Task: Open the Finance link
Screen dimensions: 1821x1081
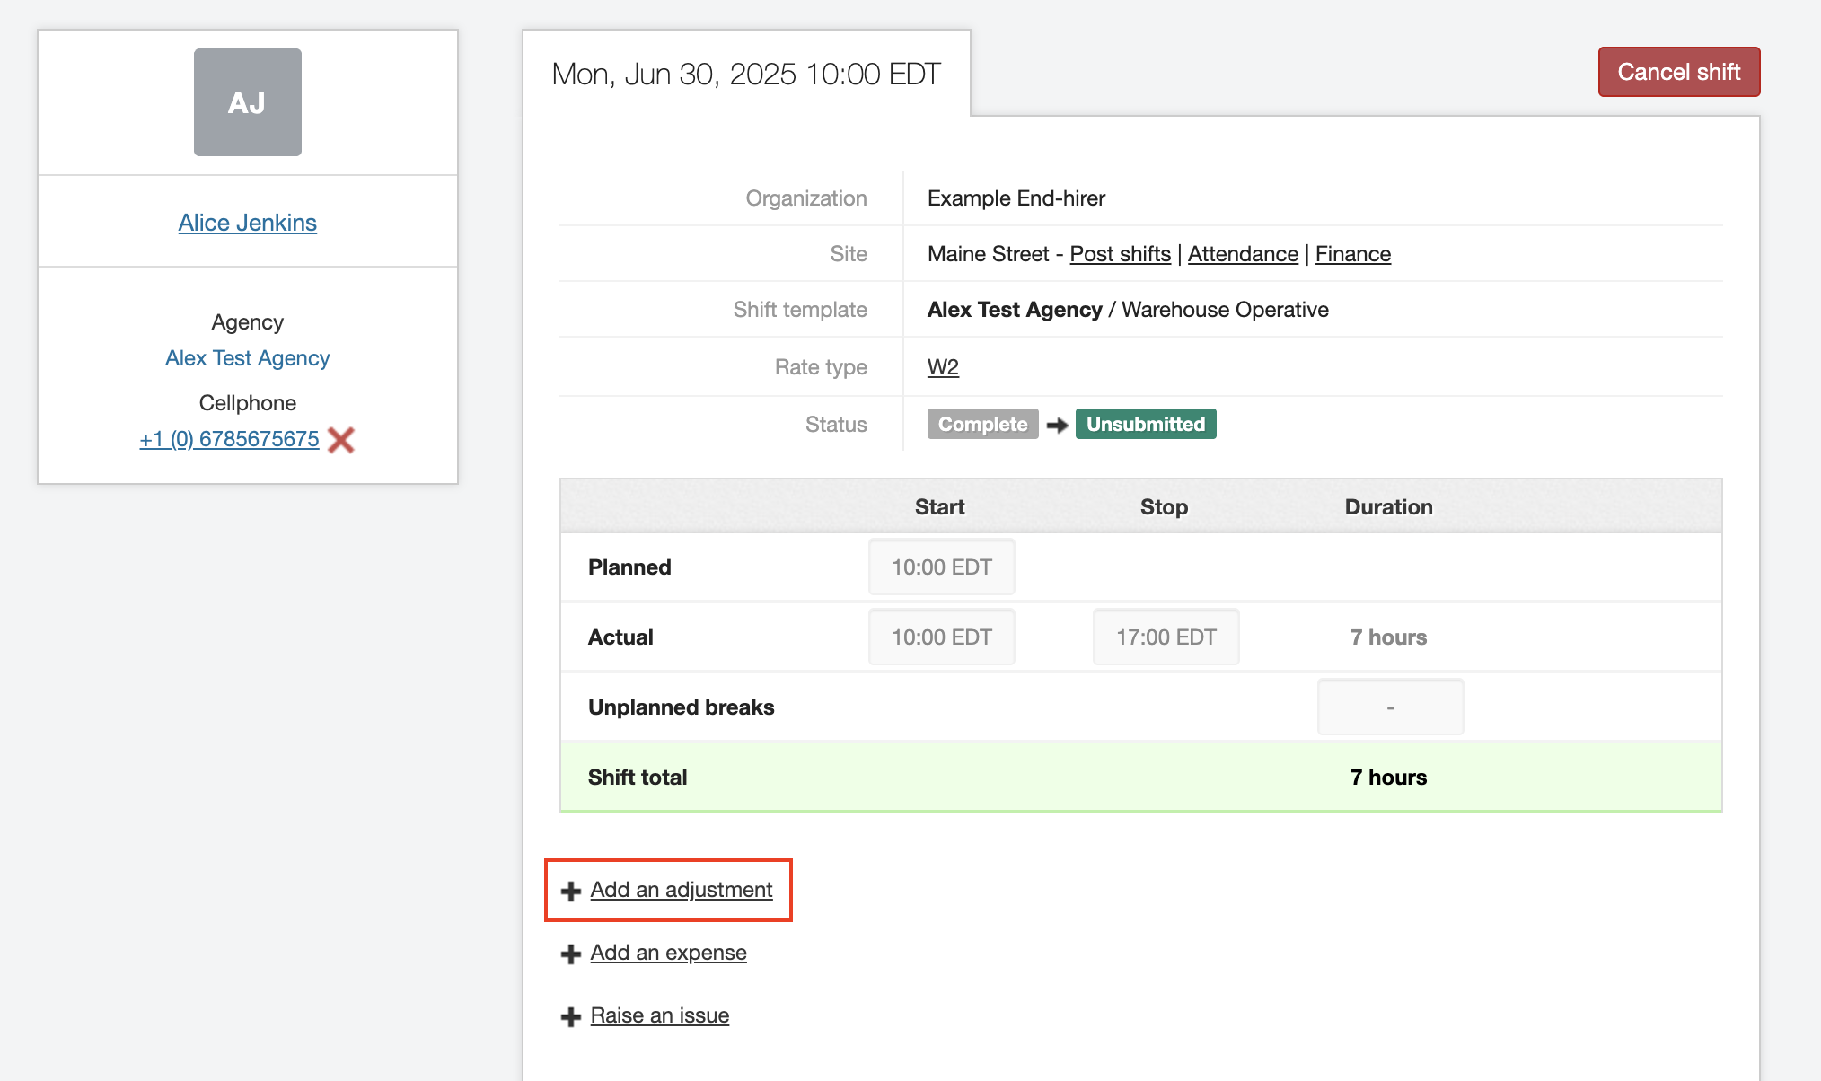Action: pos(1352,254)
